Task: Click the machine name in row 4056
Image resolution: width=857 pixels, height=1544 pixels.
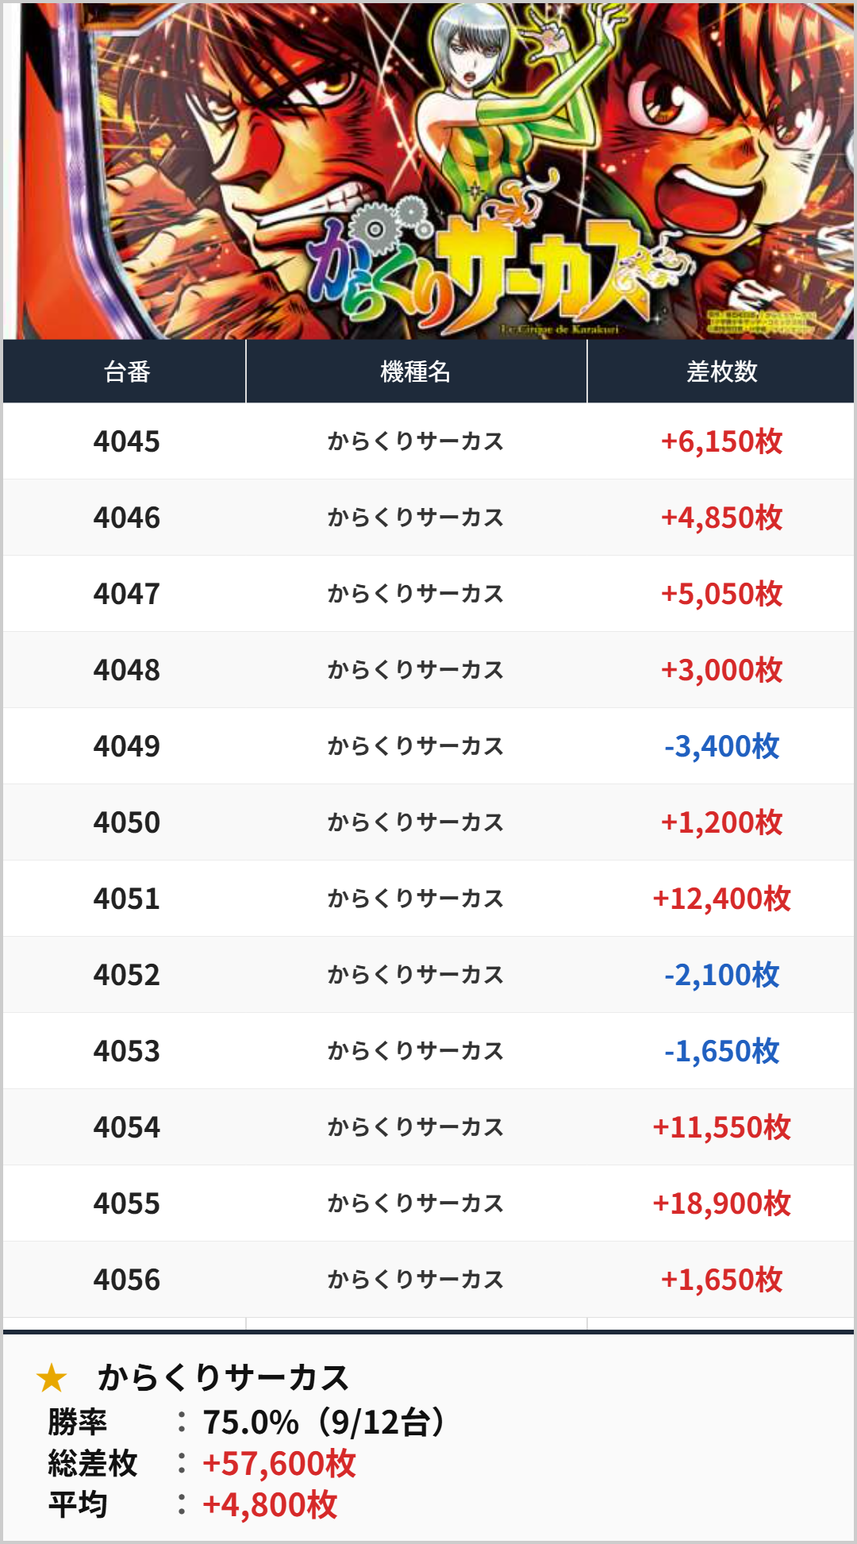Action: (x=416, y=1280)
